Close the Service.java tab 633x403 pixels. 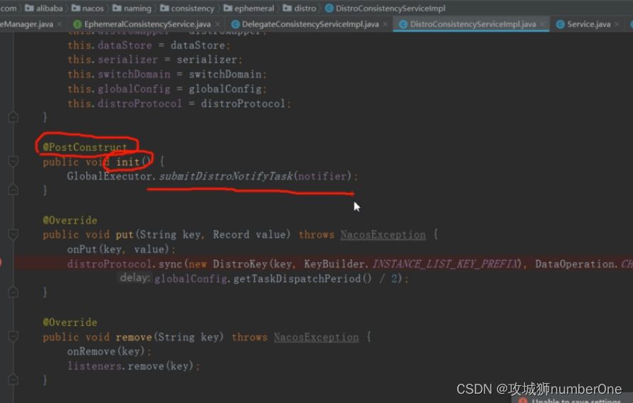tap(617, 24)
